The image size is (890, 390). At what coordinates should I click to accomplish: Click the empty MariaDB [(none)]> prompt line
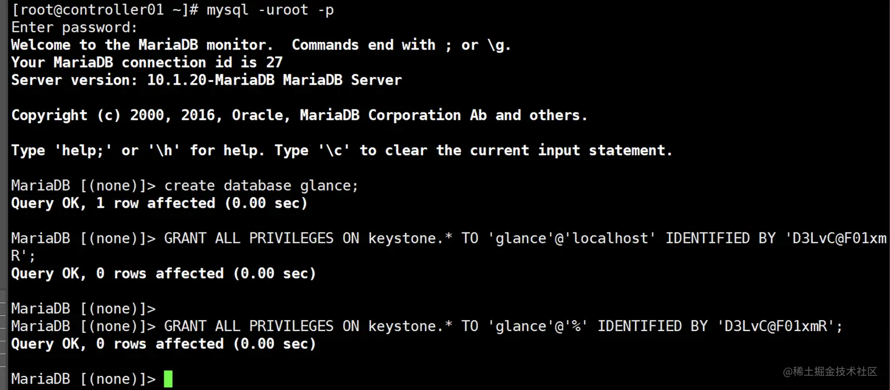point(83,309)
